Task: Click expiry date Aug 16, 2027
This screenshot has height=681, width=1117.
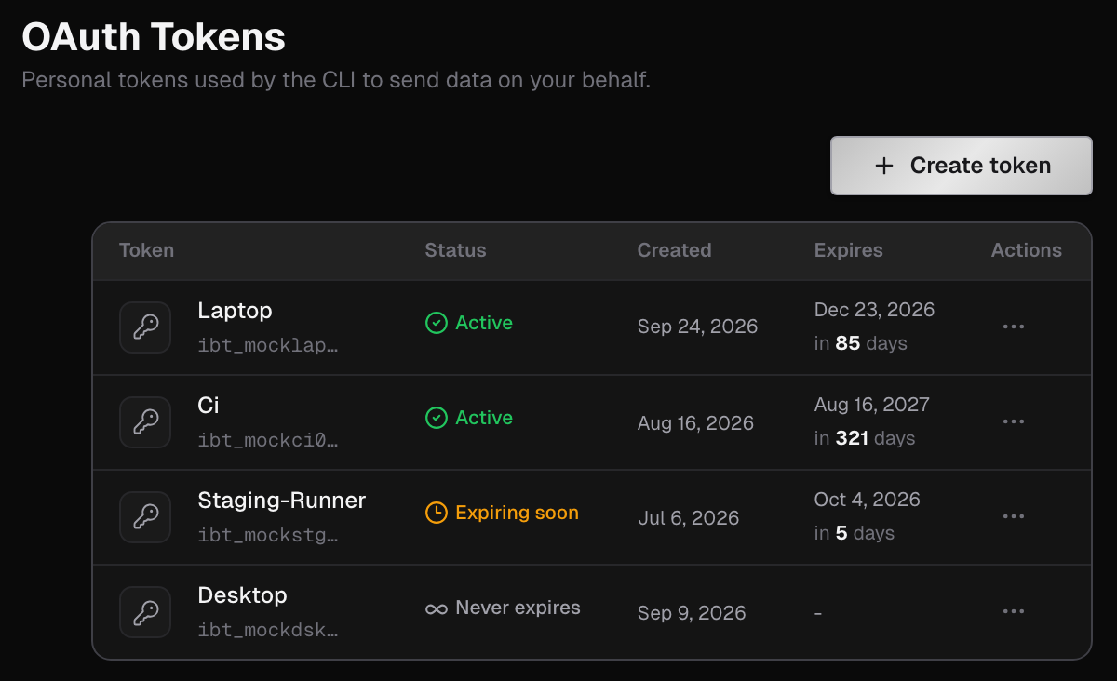Action: (x=871, y=405)
